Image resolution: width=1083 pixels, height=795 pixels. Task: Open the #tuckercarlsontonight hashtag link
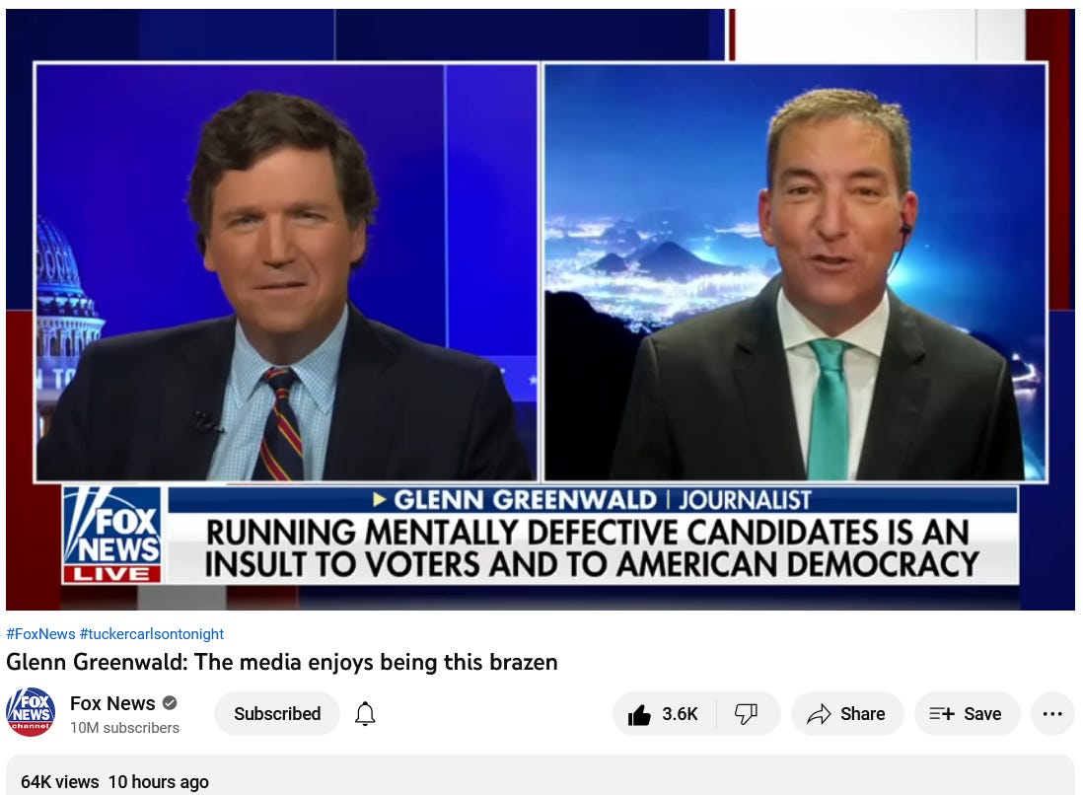152,634
